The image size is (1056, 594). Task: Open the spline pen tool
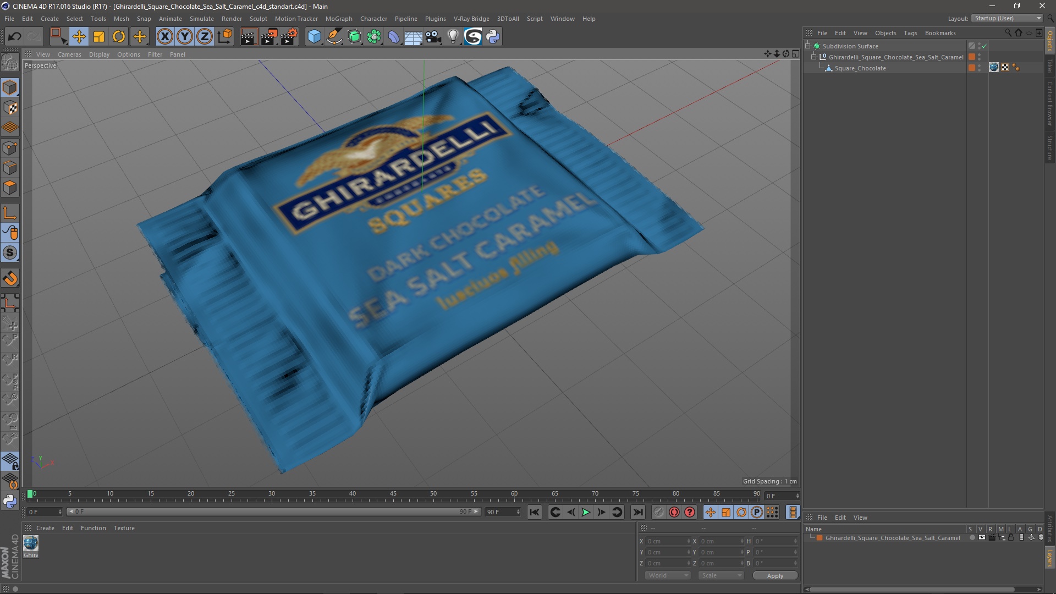click(334, 36)
